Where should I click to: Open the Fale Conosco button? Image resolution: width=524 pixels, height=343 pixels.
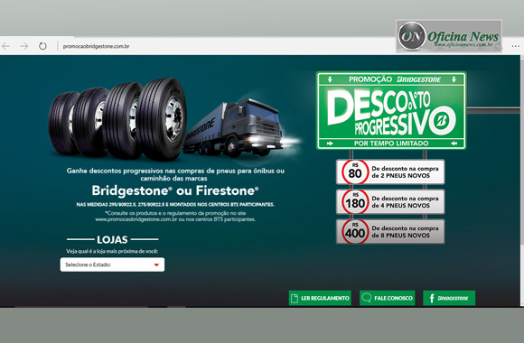[387, 298]
